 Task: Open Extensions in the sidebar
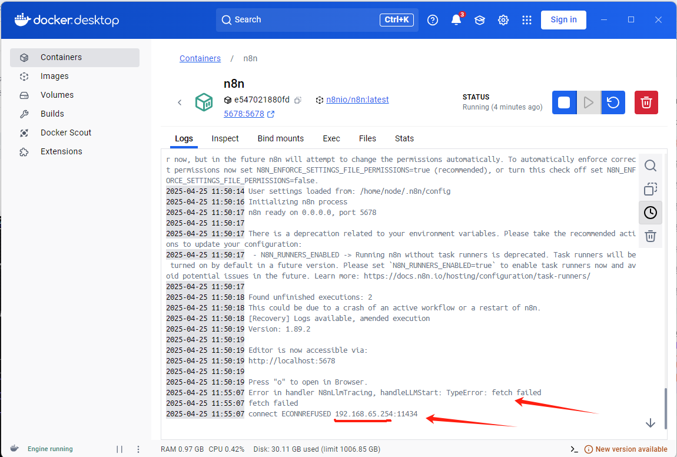click(x=75, y=151)
